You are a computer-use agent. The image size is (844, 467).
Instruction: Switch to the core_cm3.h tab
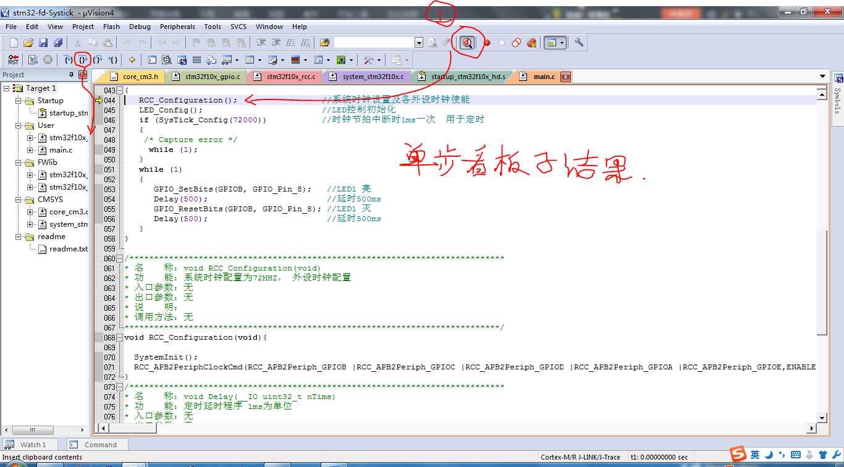(x=134, y=77)
